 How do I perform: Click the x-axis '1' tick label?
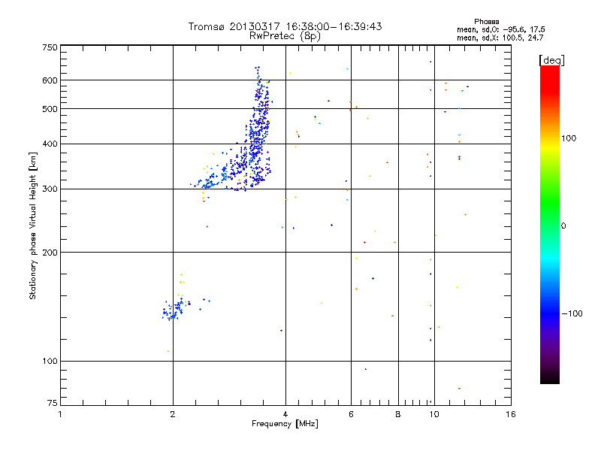point(60,414)
